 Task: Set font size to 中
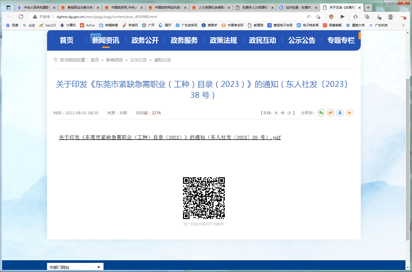click(283, 113)
